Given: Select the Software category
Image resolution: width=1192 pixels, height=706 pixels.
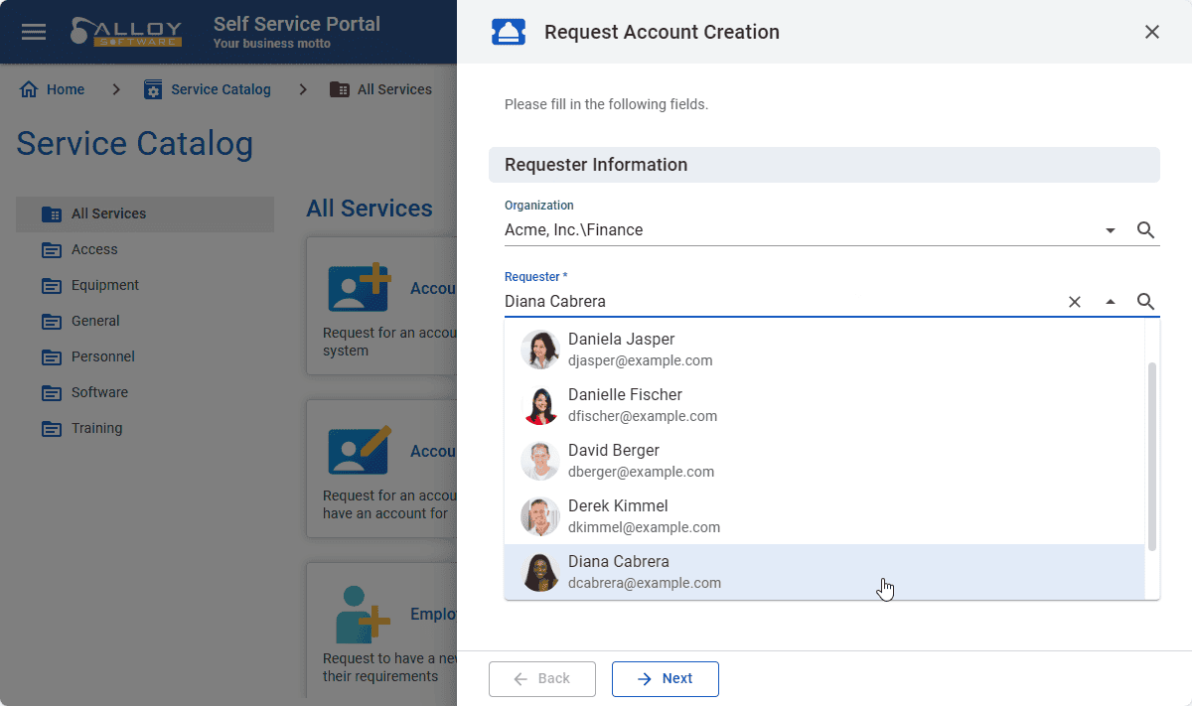Looking at the screenshot, I should [x=99, y=392].
